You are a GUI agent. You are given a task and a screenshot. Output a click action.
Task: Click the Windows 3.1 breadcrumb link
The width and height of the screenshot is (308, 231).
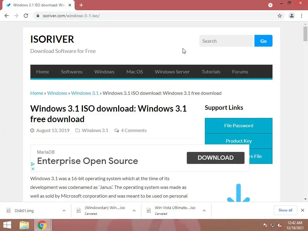85,93
